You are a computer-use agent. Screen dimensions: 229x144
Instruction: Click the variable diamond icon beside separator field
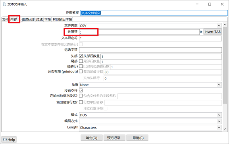point(201,32)
